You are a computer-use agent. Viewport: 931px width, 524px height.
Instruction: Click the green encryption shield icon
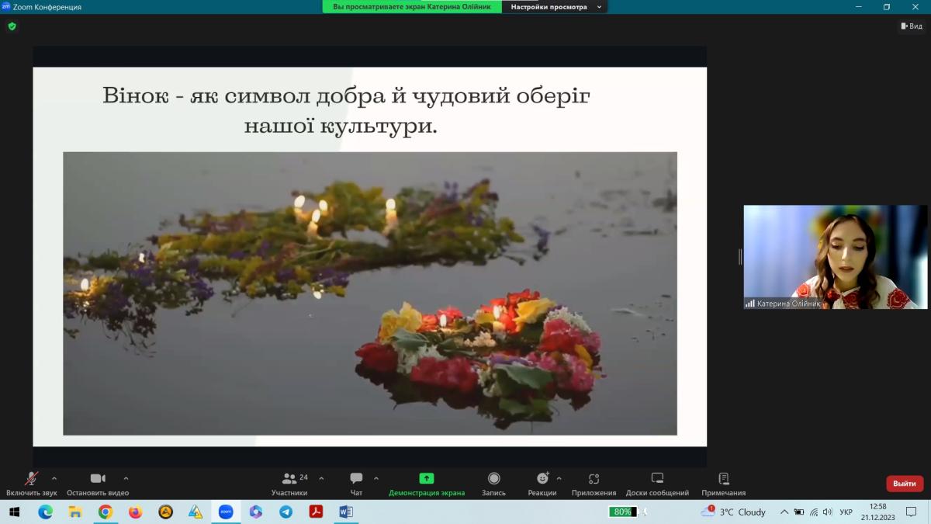pyautogui.click(x=12, y=26)
